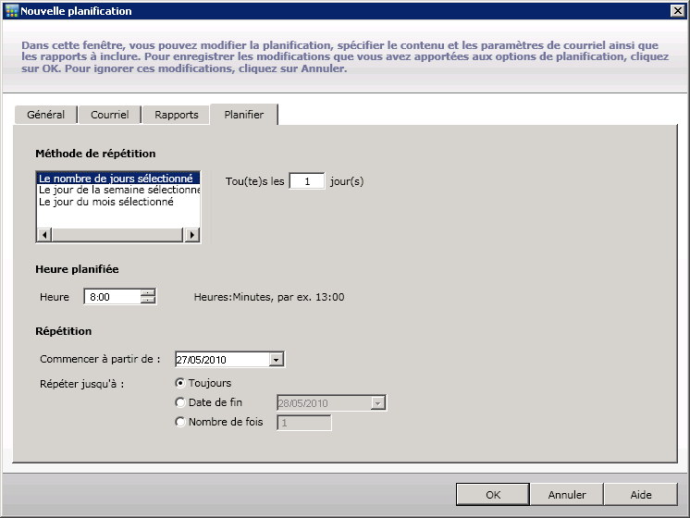Close the Nouvelle planification window
This screenshot has height=518, width=690.
[x=678, y=10]
